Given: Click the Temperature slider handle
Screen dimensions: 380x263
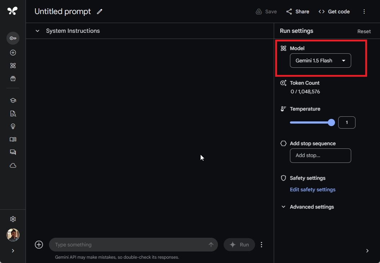Looking at the screenshot, I should pyautogui.click(x=331, y=122).
